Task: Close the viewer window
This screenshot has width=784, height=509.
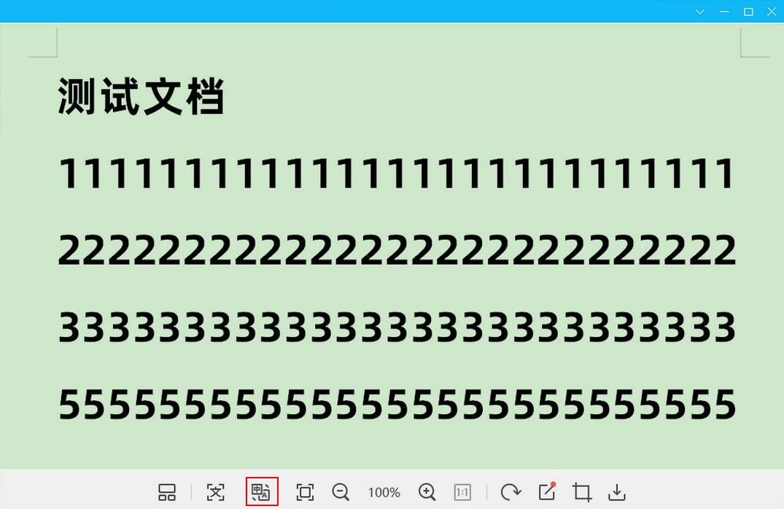Action: (x=772, y=12)
